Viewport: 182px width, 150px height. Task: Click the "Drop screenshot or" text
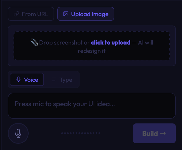click(x=64, y=42)
